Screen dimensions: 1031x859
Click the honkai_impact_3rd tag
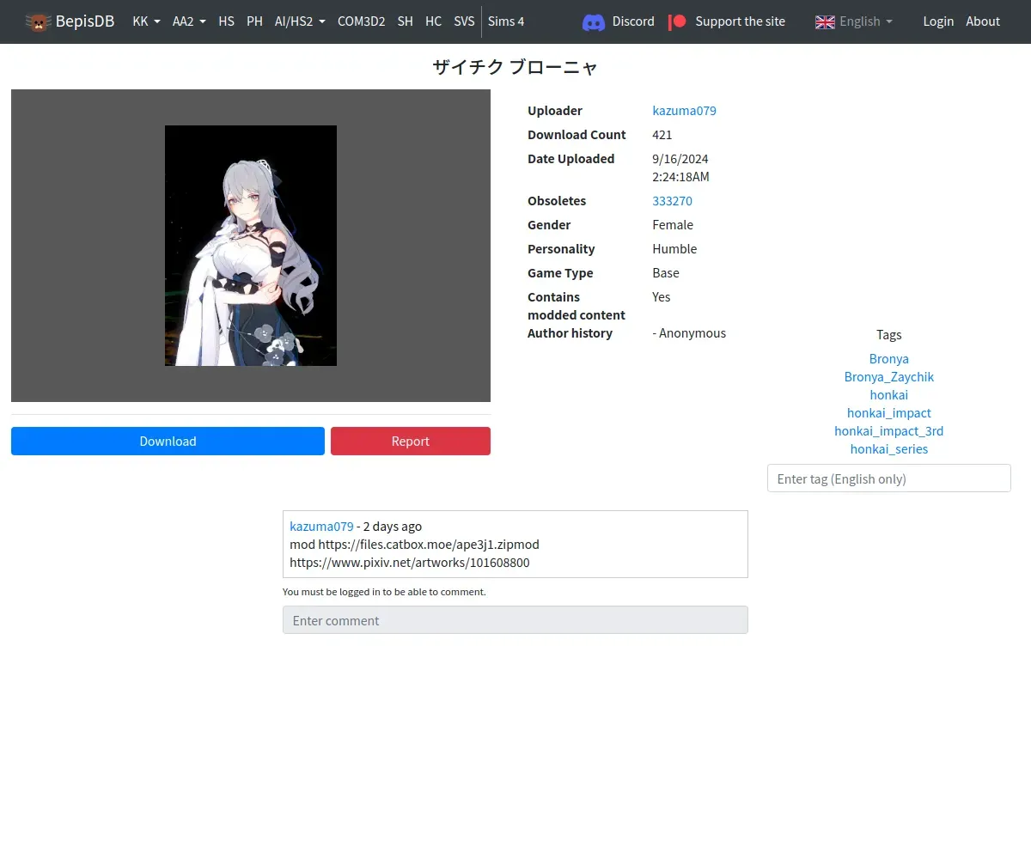tap(888, 431)
